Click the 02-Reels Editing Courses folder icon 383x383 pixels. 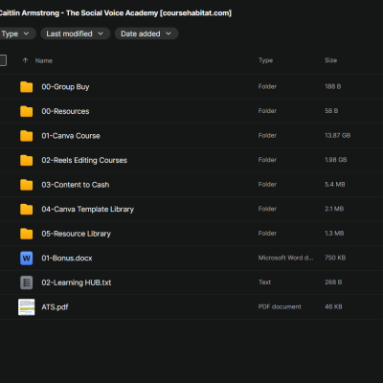tap(26, 160)
